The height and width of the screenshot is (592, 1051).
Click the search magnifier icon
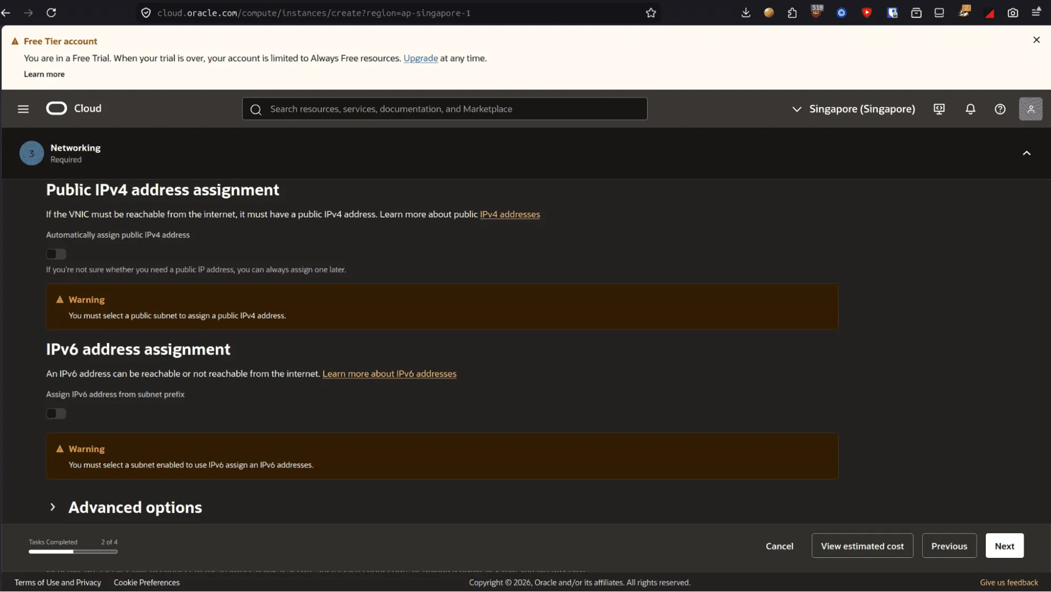point(256,109)
